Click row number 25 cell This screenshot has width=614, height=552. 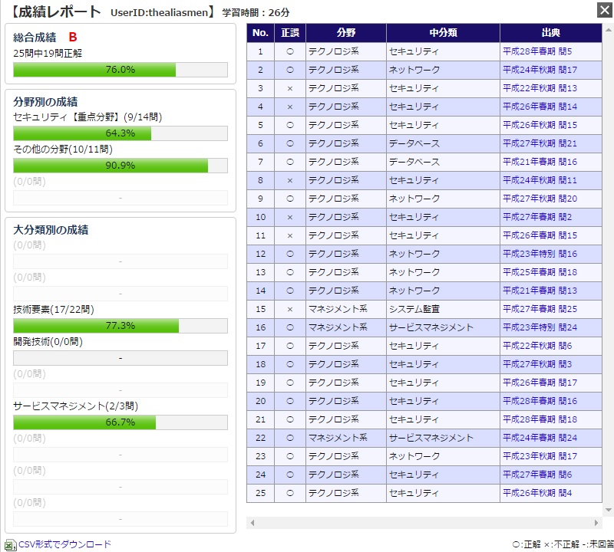[260, 493]
